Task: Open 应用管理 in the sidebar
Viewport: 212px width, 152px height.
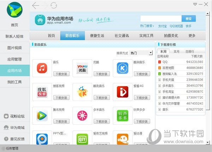Action: click(x=14, y=59)
